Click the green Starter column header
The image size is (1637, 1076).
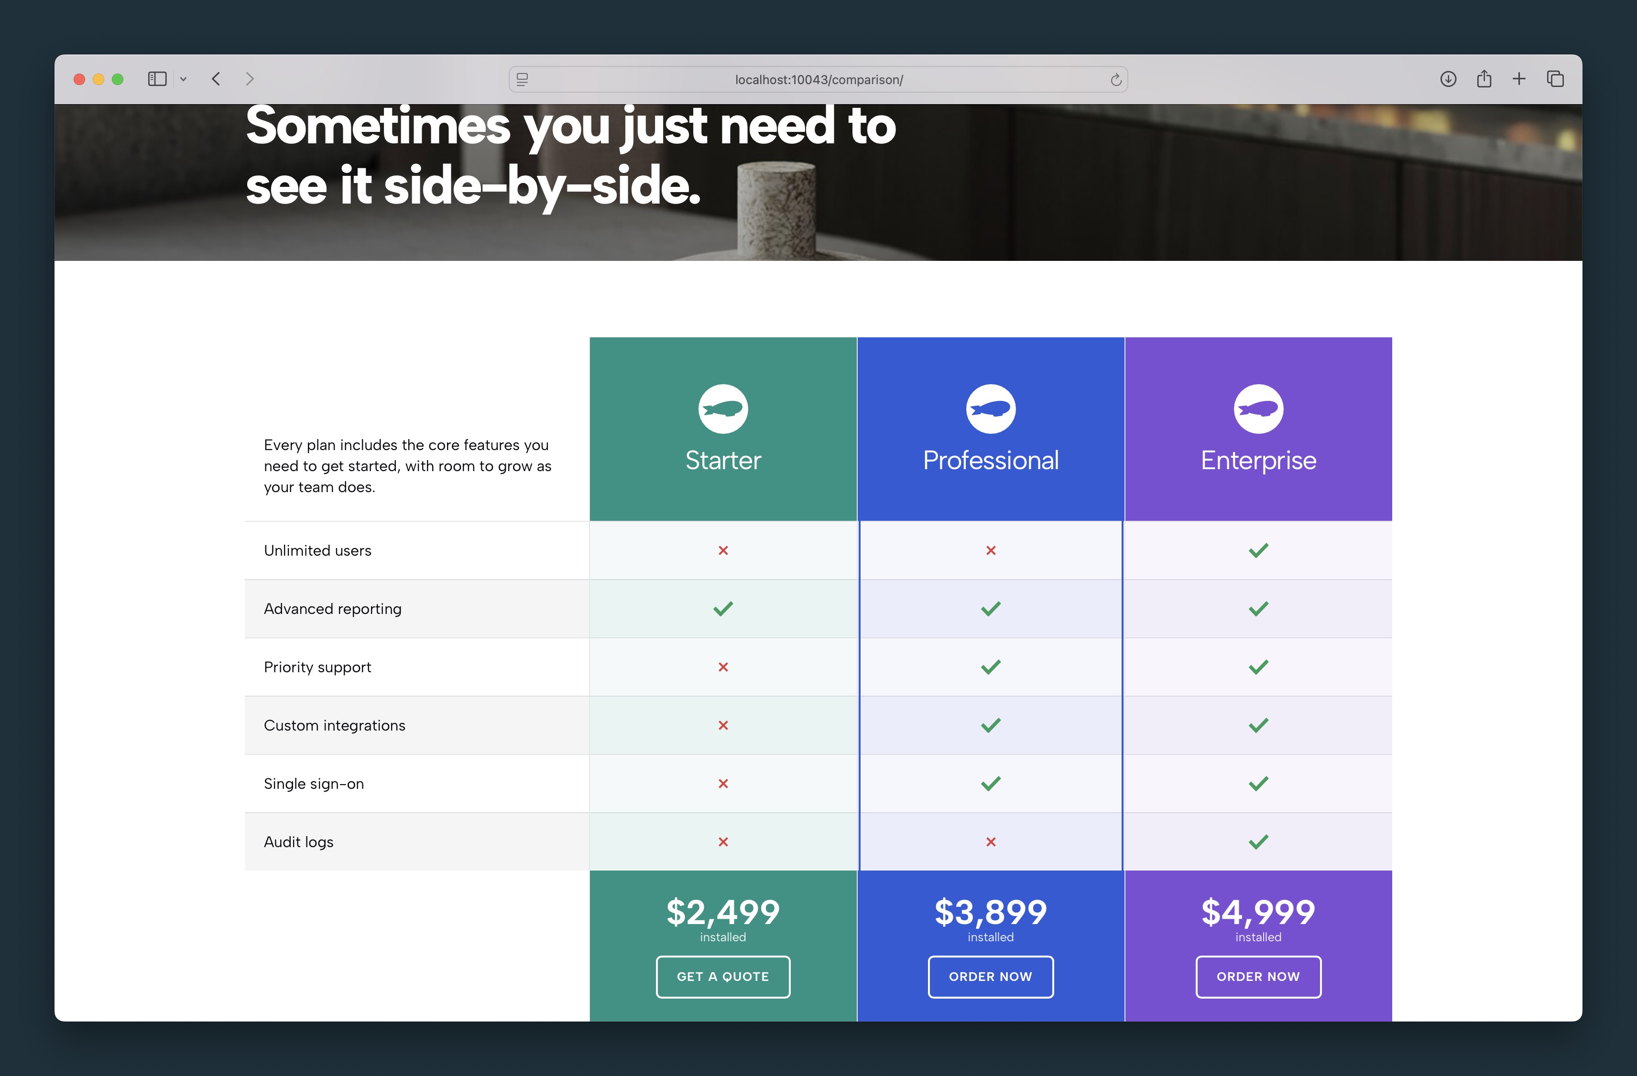point(723,429)
